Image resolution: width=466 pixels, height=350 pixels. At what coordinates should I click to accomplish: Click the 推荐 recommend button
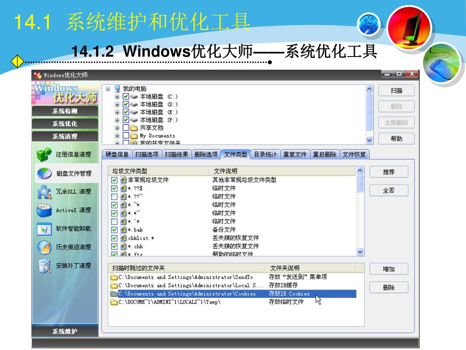point(389,172)
